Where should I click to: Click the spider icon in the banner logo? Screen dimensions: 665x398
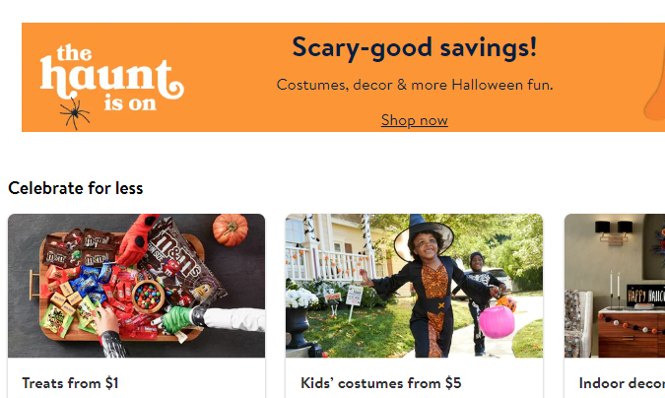pyautogui.click(x=74, y=117)
